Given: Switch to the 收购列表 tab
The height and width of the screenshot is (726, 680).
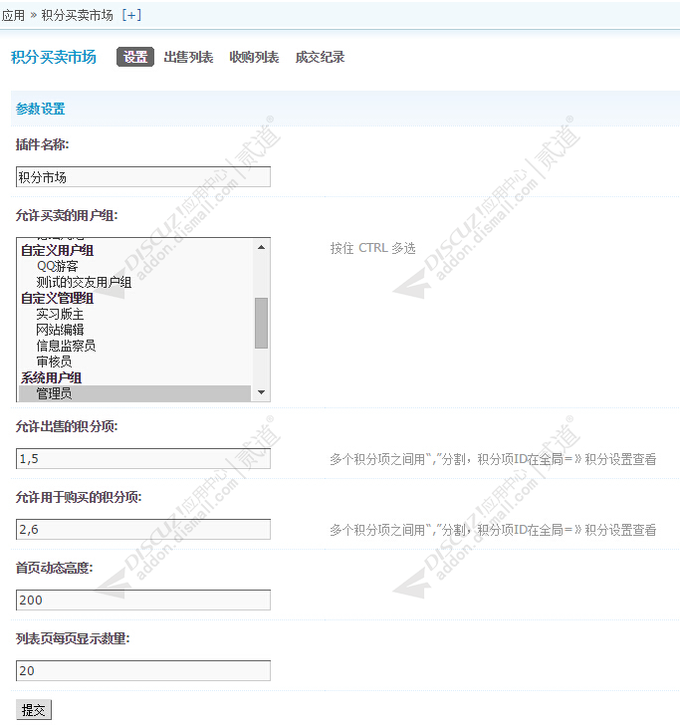Looking at the screenshot, I should [x=254, y=57].
